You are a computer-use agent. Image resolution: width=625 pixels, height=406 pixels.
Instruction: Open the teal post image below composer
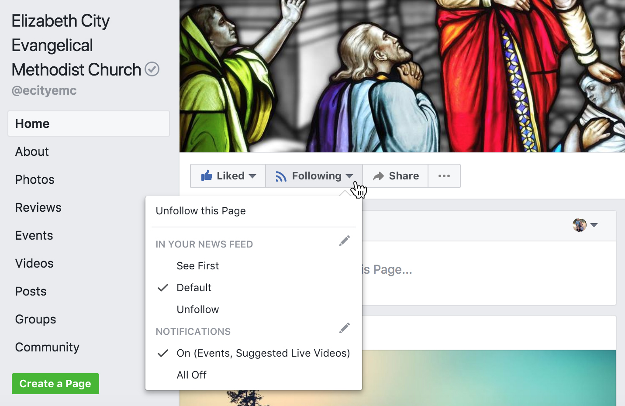(489, 378)
